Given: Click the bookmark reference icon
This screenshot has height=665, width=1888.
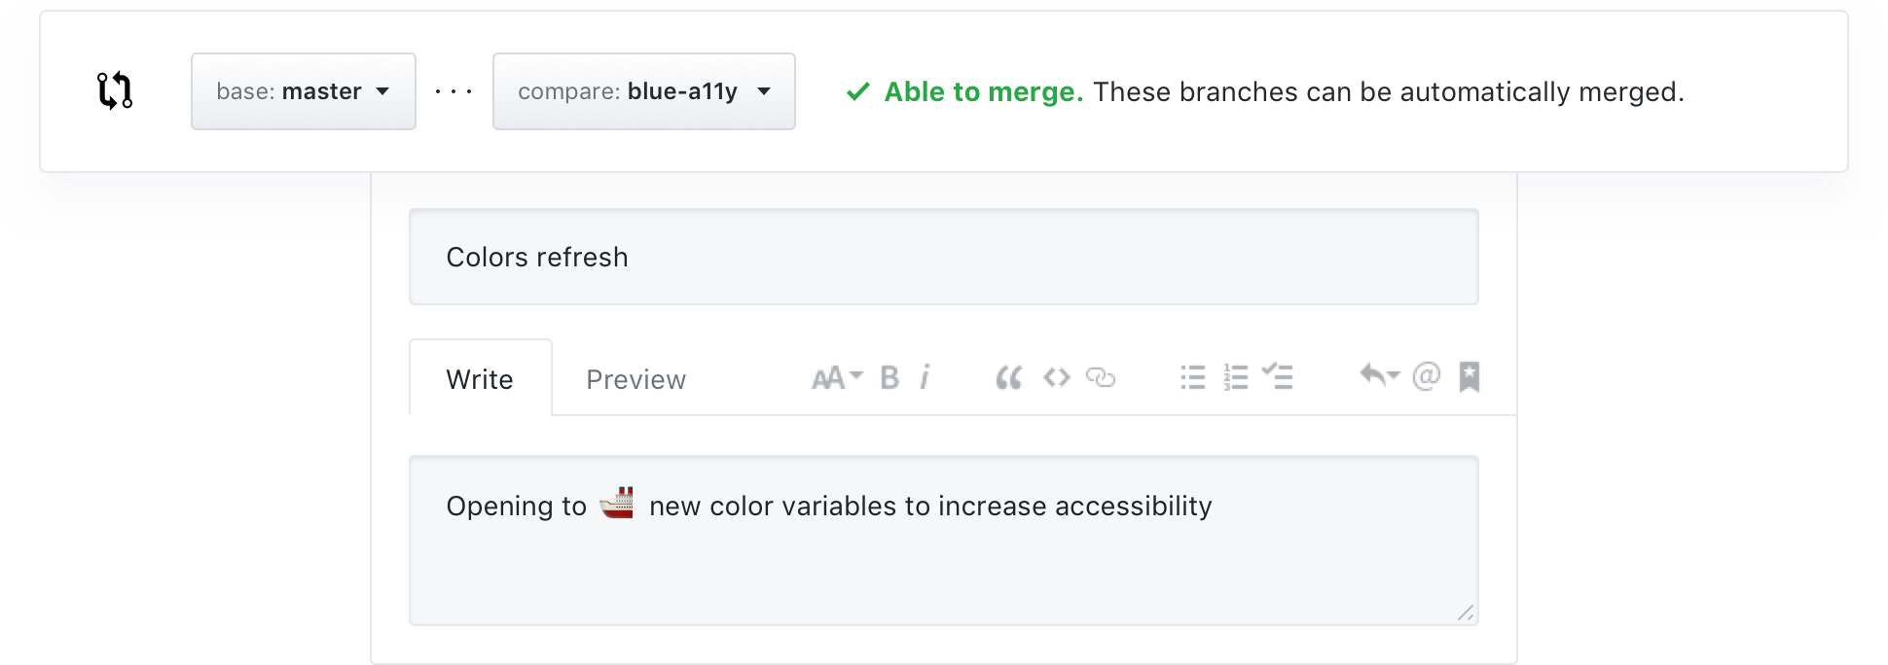Looking at the screenshot, I should click(1470, 376).
